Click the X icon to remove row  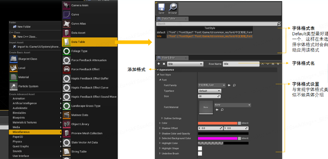pos(164,64)
